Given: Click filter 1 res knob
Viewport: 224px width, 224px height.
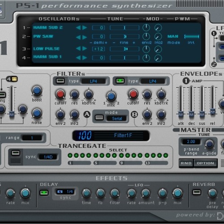Looking at the screenshot, I should point(74,95).
